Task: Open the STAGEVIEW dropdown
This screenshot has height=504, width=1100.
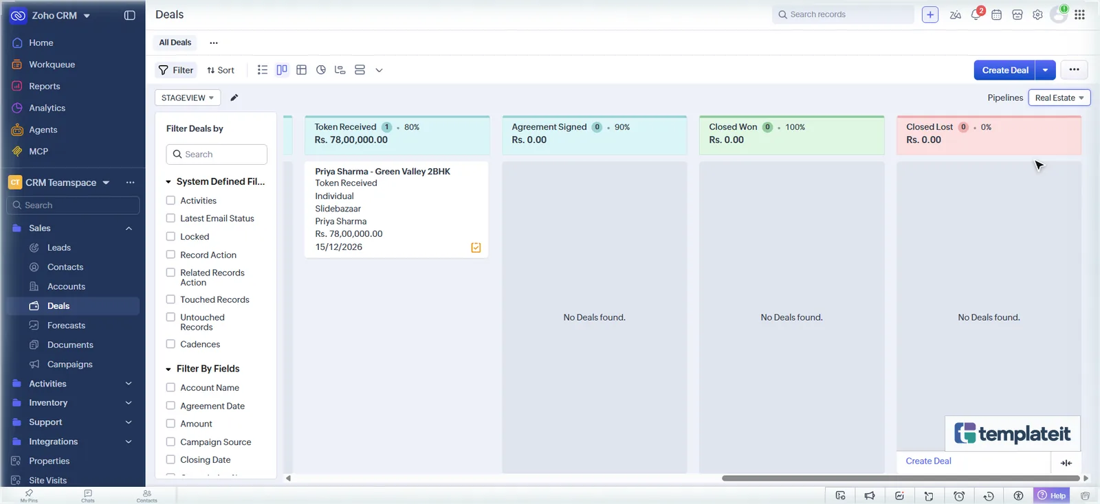Action: click(188, 98)
